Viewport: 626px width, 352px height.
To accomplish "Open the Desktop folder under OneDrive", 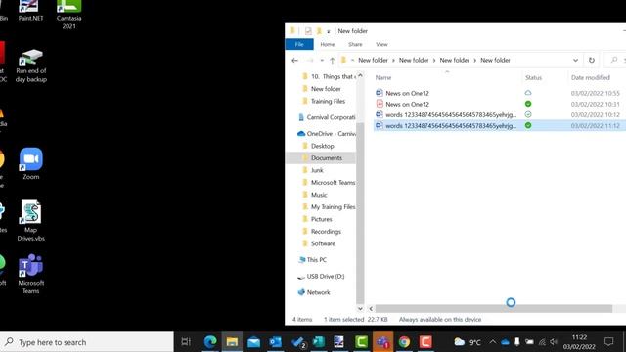I will point(322,146).
